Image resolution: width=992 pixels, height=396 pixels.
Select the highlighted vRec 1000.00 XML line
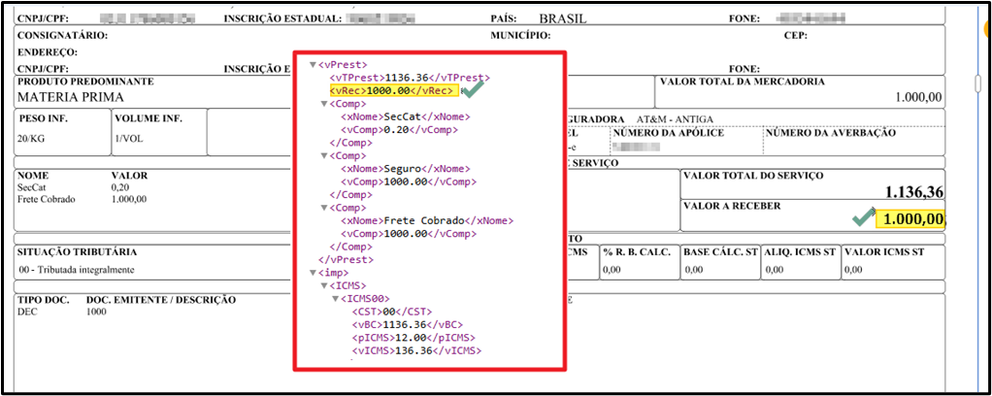point(392,90)
